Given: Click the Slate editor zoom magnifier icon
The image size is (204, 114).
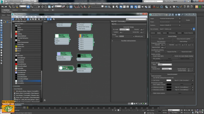Looking at the screenshot, I should click(54, 19).
